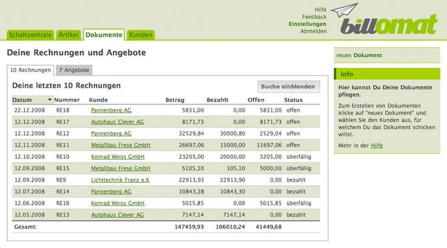Select invoice number RE10
The height and width of the screenshot is (248, 447).
pyautogui.click(x=63, y=157)
